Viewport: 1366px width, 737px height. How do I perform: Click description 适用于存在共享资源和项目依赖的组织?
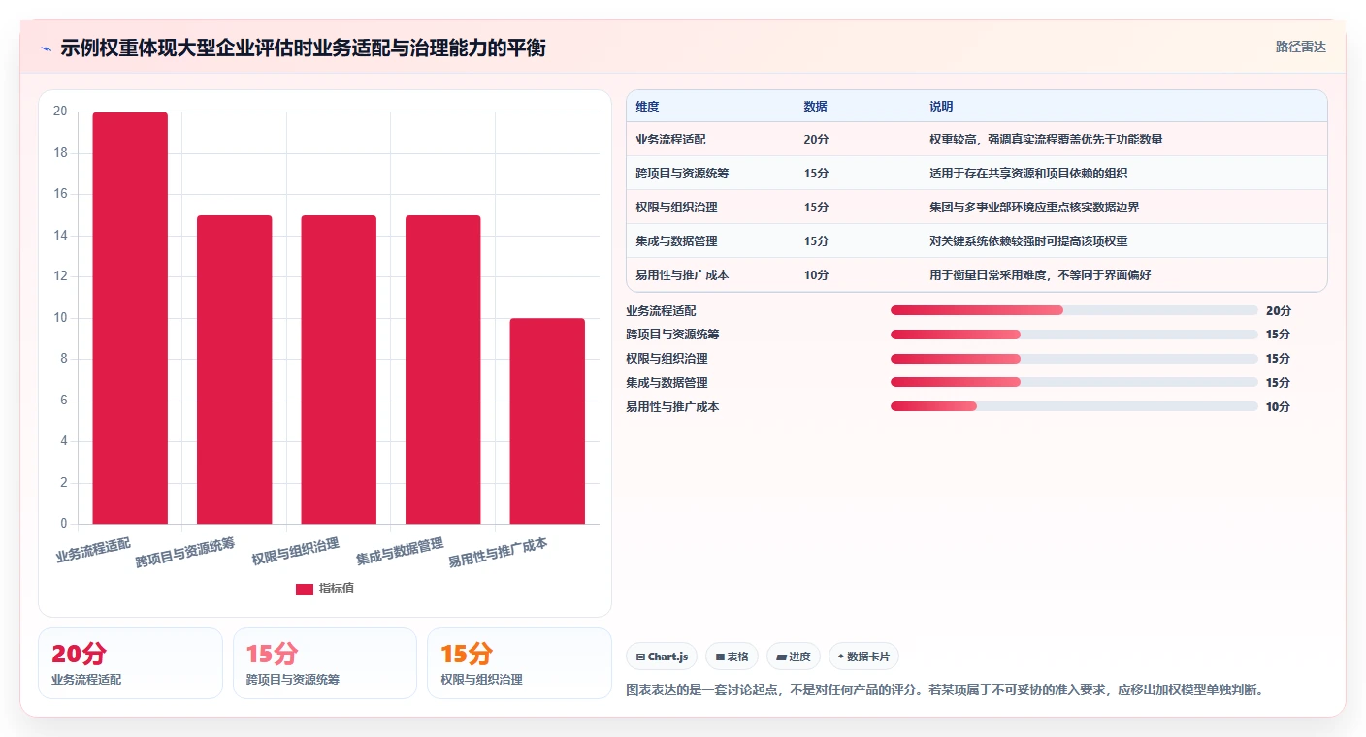(x=1028, y=174)
